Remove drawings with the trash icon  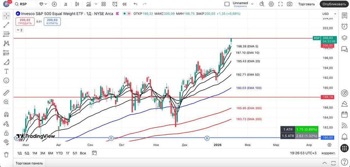coord(6,154)
